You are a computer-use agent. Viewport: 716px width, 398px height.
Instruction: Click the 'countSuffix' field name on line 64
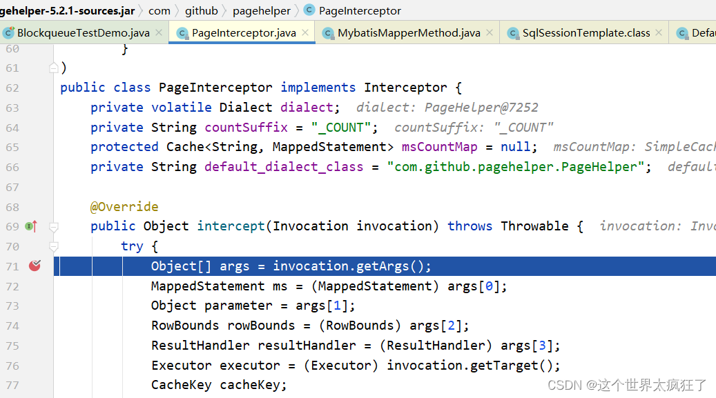click(x=246, y=128)
